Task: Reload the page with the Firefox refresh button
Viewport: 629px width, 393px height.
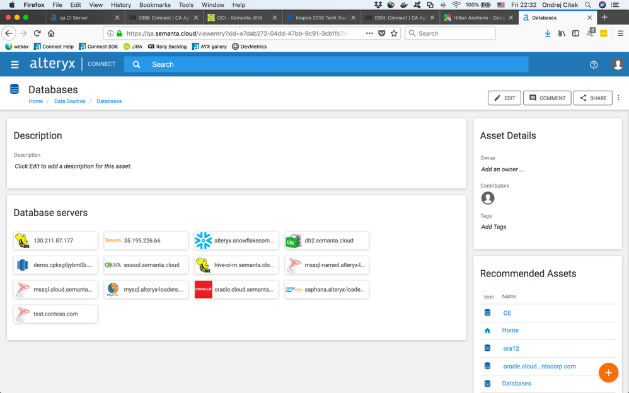Action: tap(37, 33)
